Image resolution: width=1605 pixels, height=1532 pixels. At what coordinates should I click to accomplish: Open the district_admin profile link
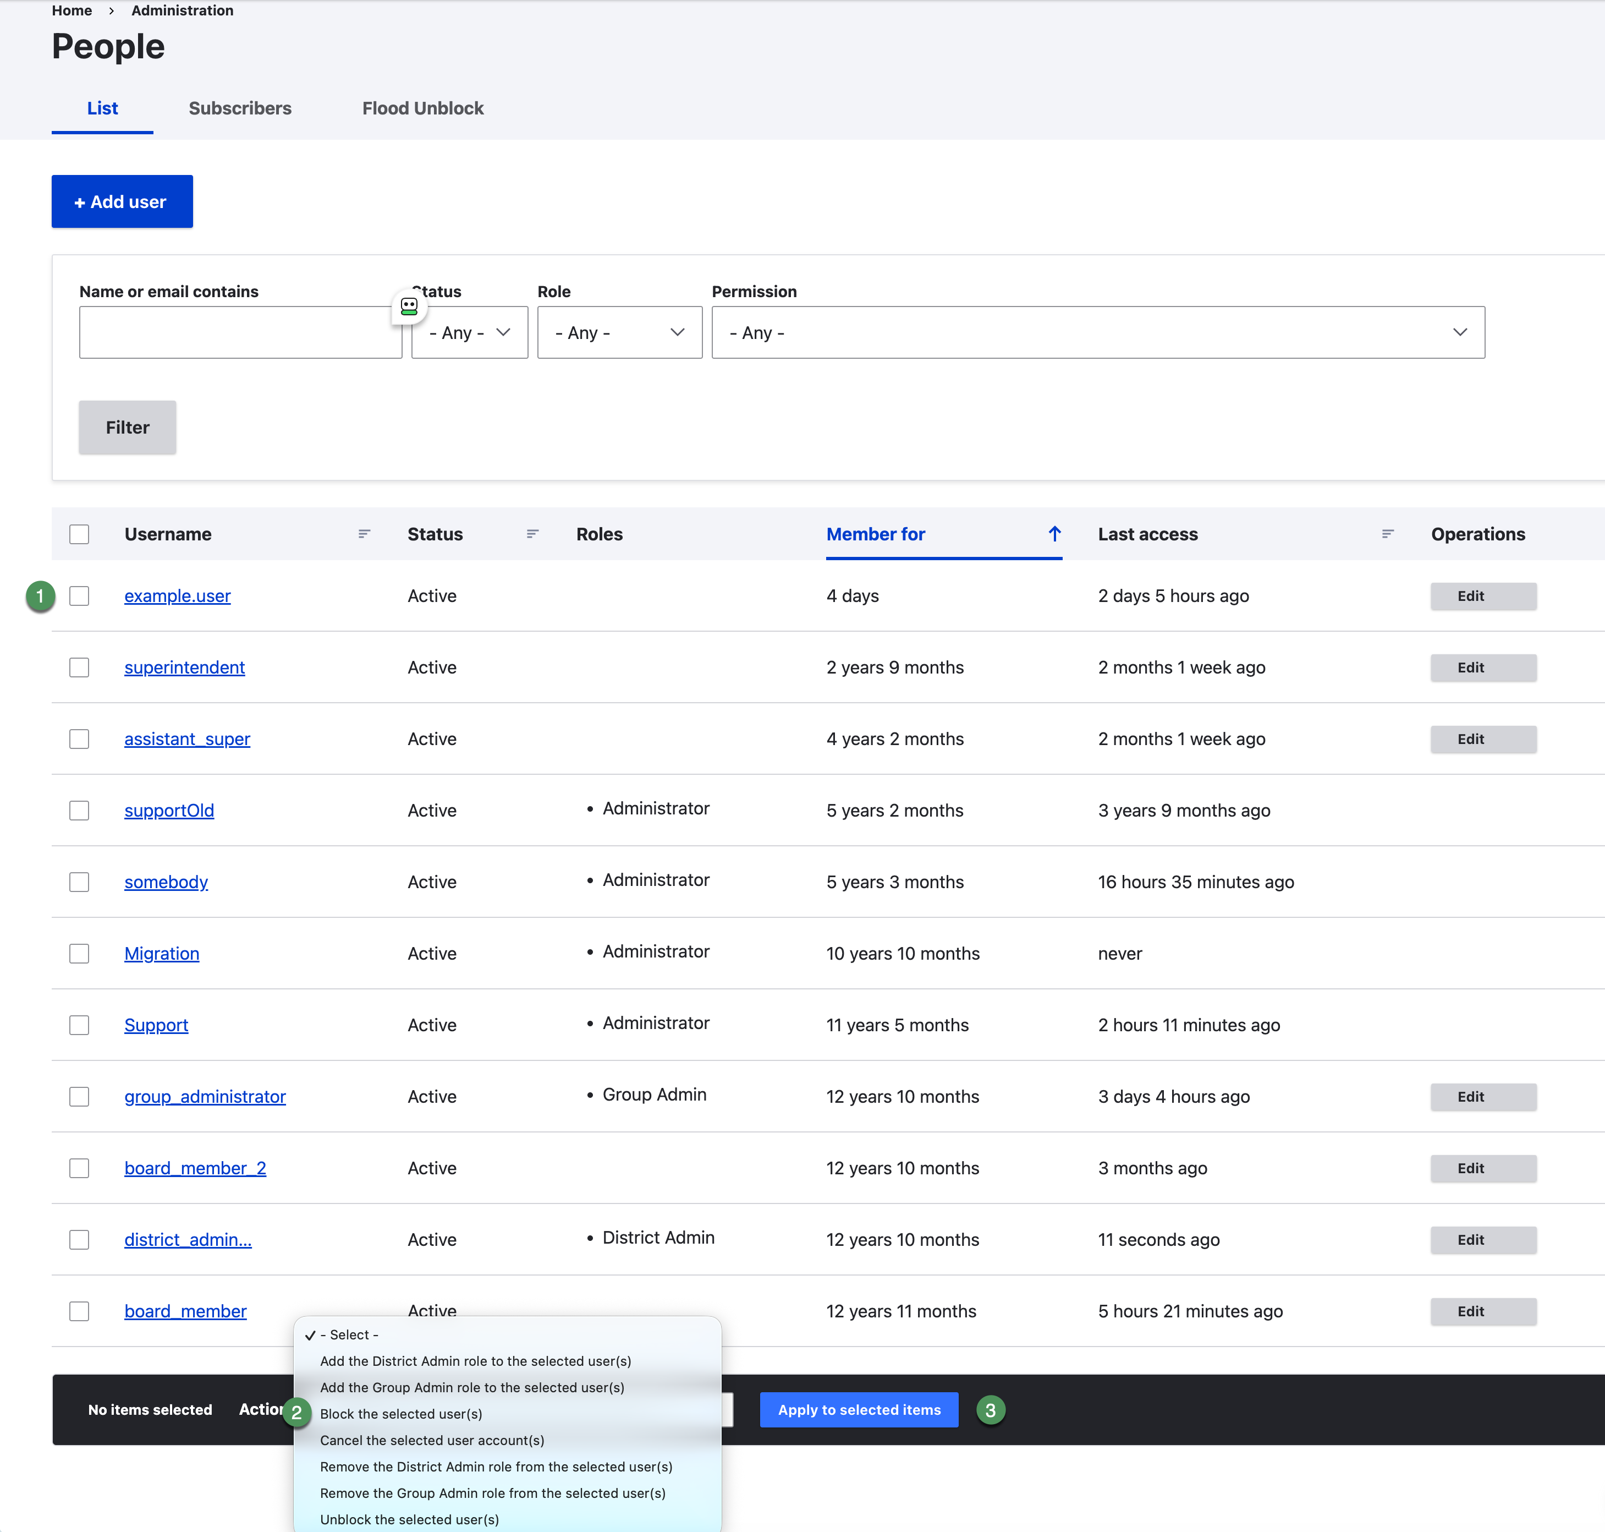(x=188, y=1240)
